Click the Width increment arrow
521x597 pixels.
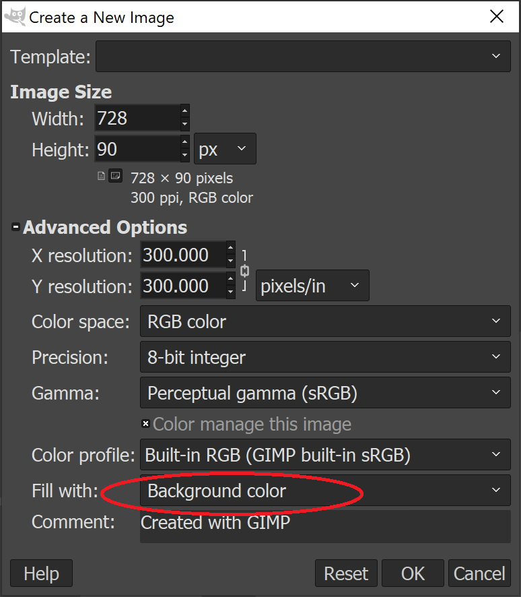coord(185,111)
